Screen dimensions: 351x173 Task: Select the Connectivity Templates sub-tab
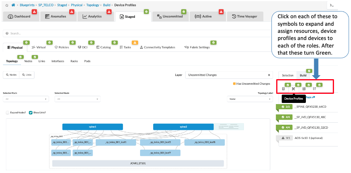pos(157,48)
